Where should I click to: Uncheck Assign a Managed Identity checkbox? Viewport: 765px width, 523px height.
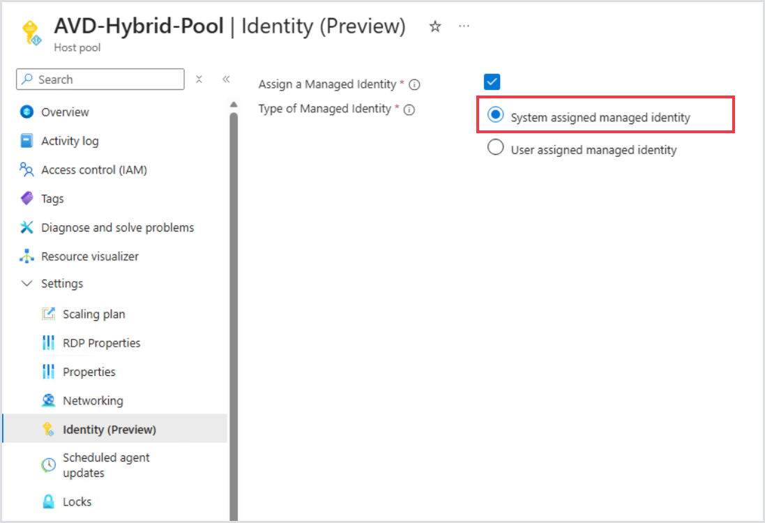point(492,82)
